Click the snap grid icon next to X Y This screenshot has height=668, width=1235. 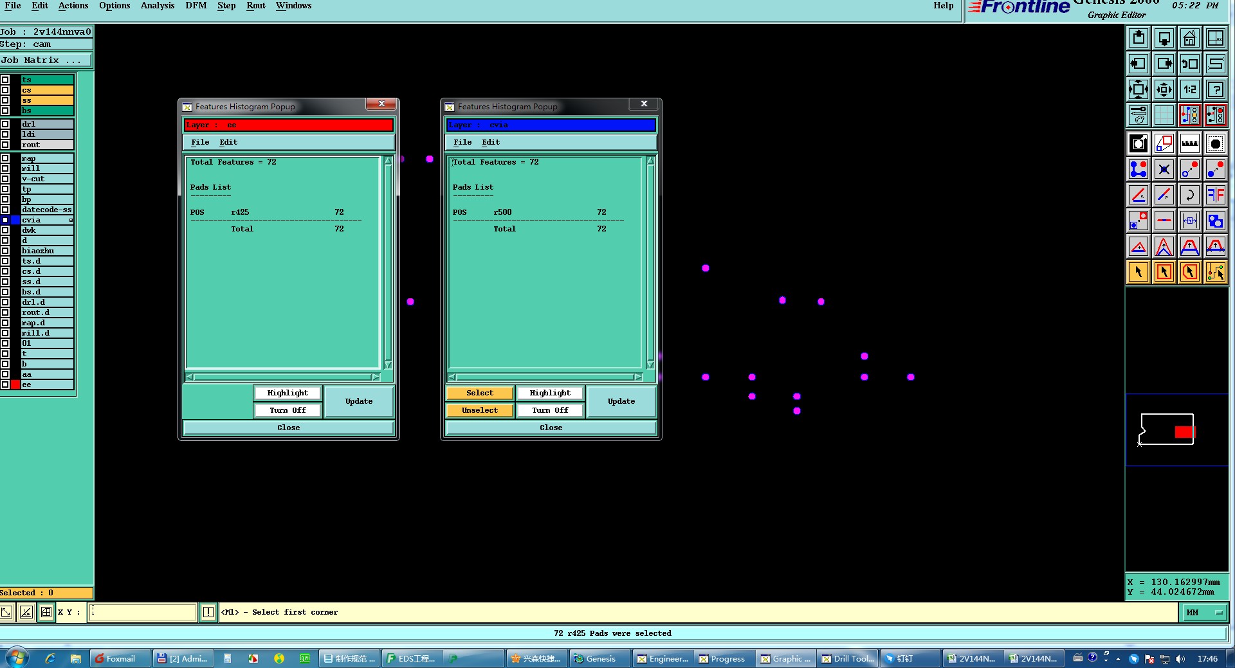[x=46, y=612]
